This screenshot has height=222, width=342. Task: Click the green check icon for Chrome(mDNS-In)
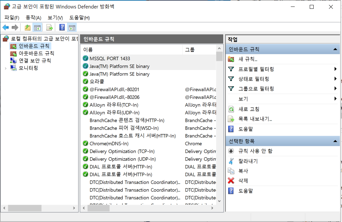click(85, 144)
